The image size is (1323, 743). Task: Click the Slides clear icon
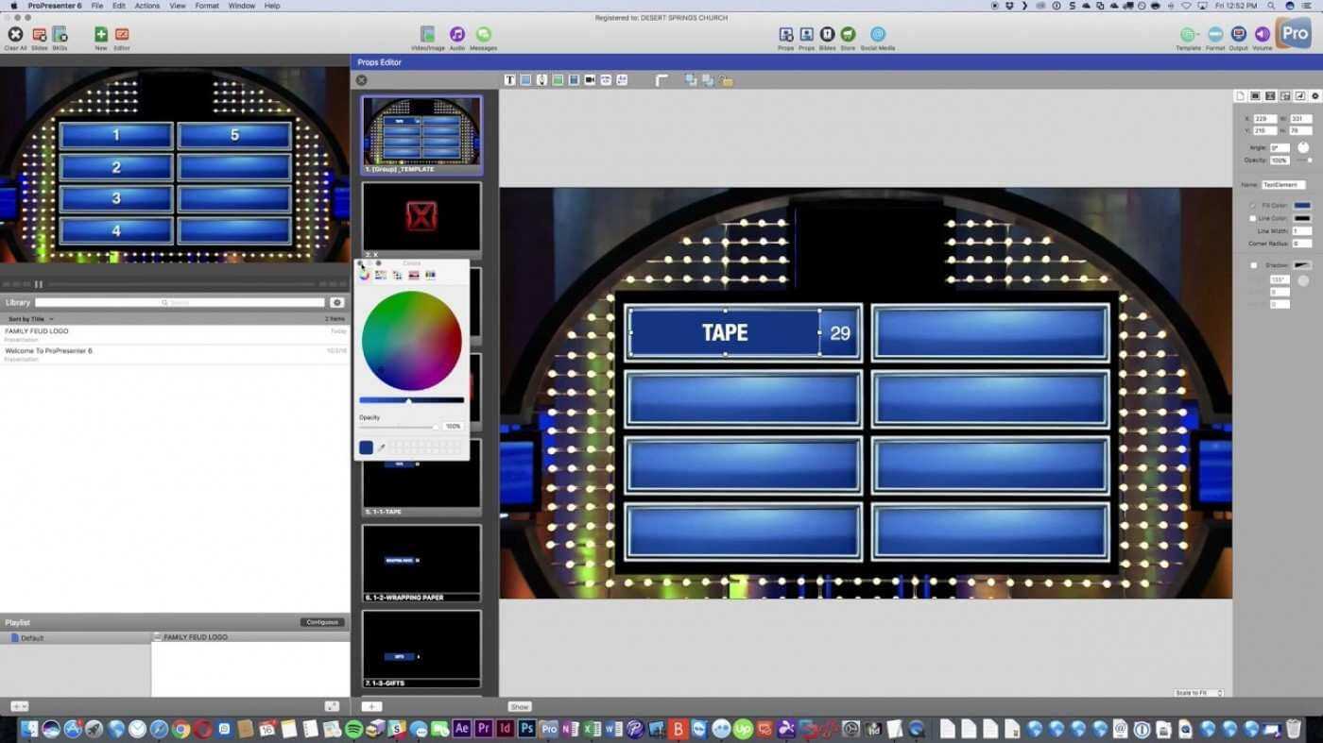coord(39,35)
